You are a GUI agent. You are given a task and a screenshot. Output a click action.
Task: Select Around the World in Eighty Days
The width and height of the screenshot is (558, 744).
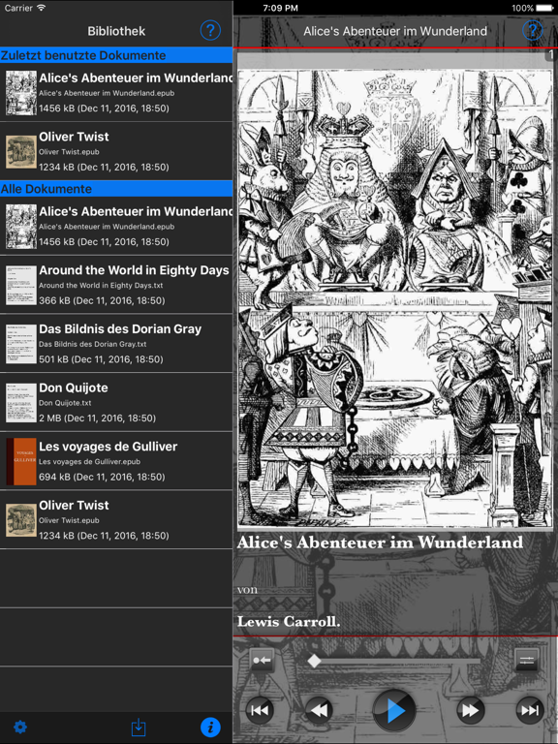click(x=116, y=285)
